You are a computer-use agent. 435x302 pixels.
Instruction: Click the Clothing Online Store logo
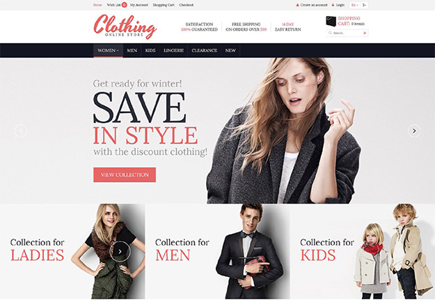[x=125, y=26]
